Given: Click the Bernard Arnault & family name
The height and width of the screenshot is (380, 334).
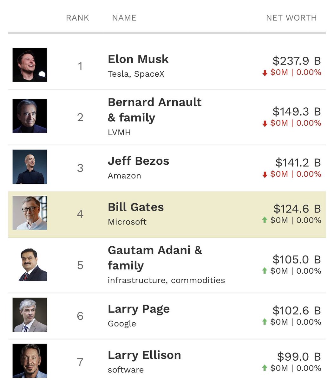Looking at the screenshot, I should (x=154, y=110).
